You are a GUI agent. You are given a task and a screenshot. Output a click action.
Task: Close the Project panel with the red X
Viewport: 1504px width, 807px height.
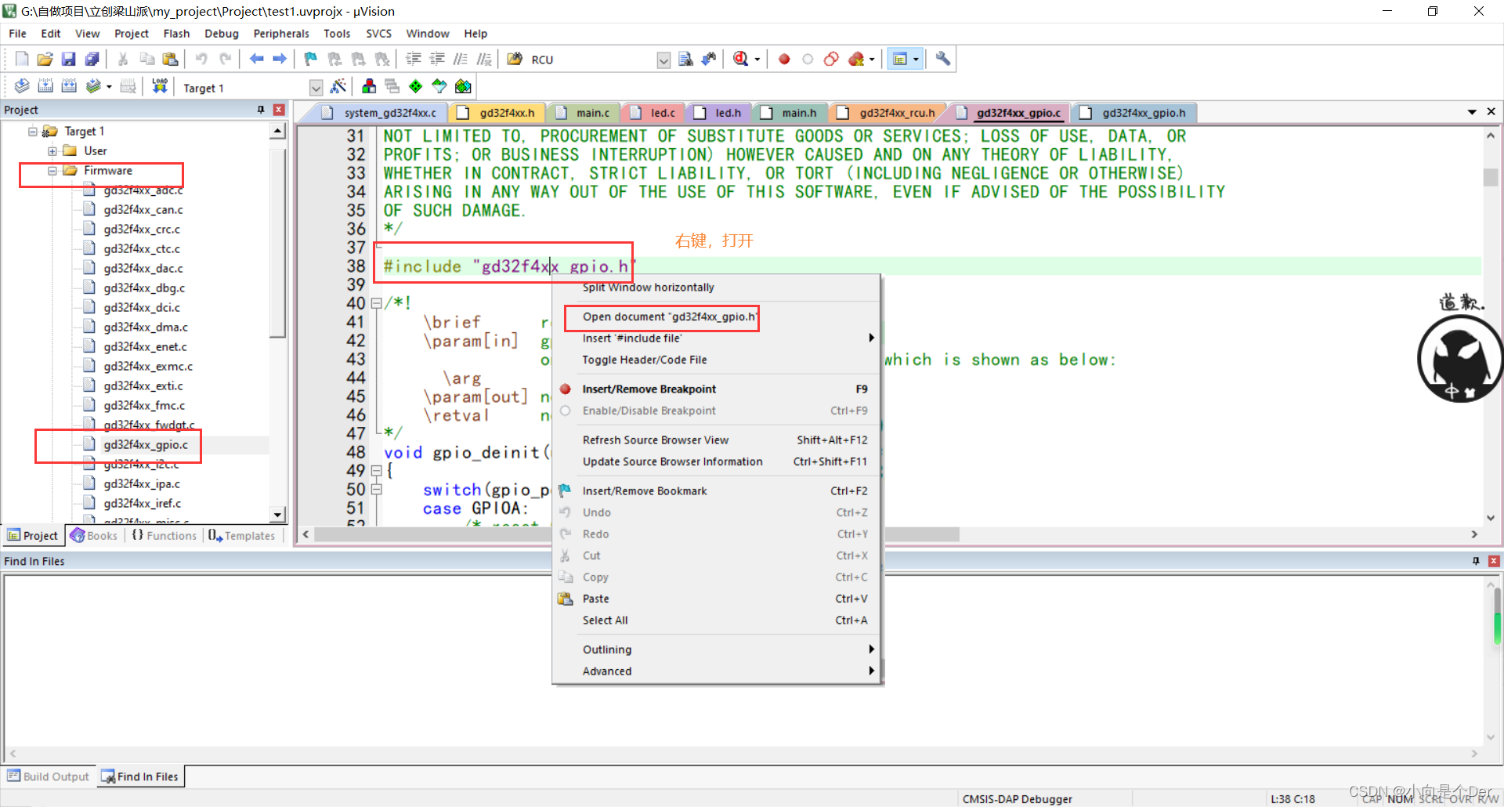[279, 110]
